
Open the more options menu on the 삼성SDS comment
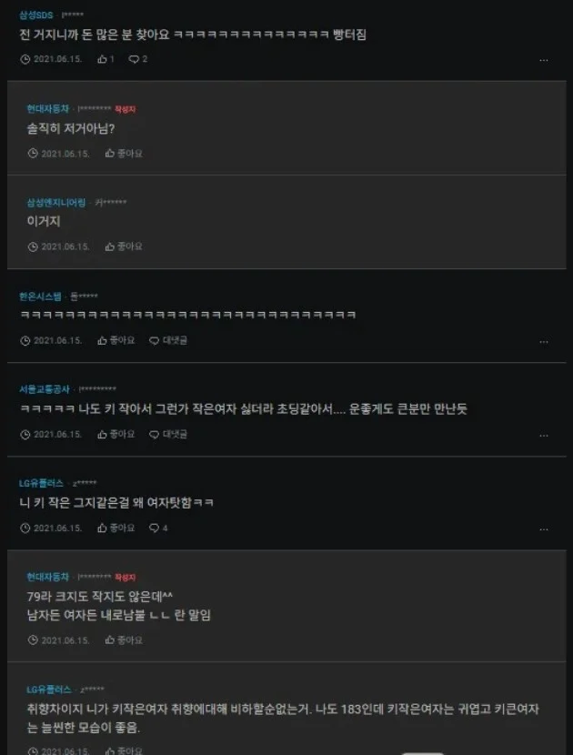tap(544, 60)
